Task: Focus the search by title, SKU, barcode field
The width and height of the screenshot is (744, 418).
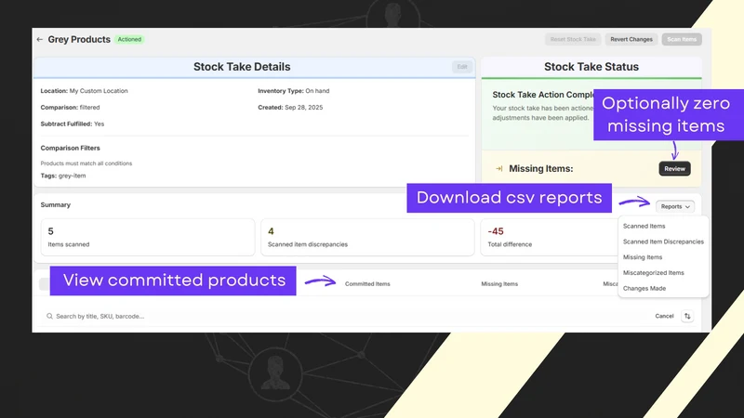Action: (346, 316)
